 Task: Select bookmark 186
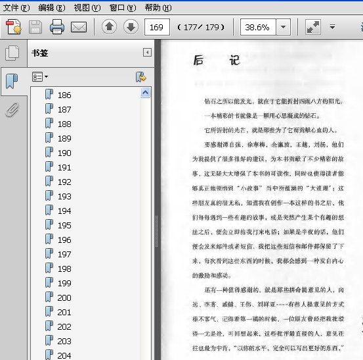click(64, 95)
